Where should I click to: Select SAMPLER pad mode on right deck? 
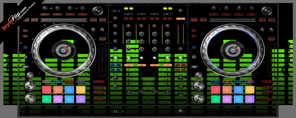click(x=249, y=82)
